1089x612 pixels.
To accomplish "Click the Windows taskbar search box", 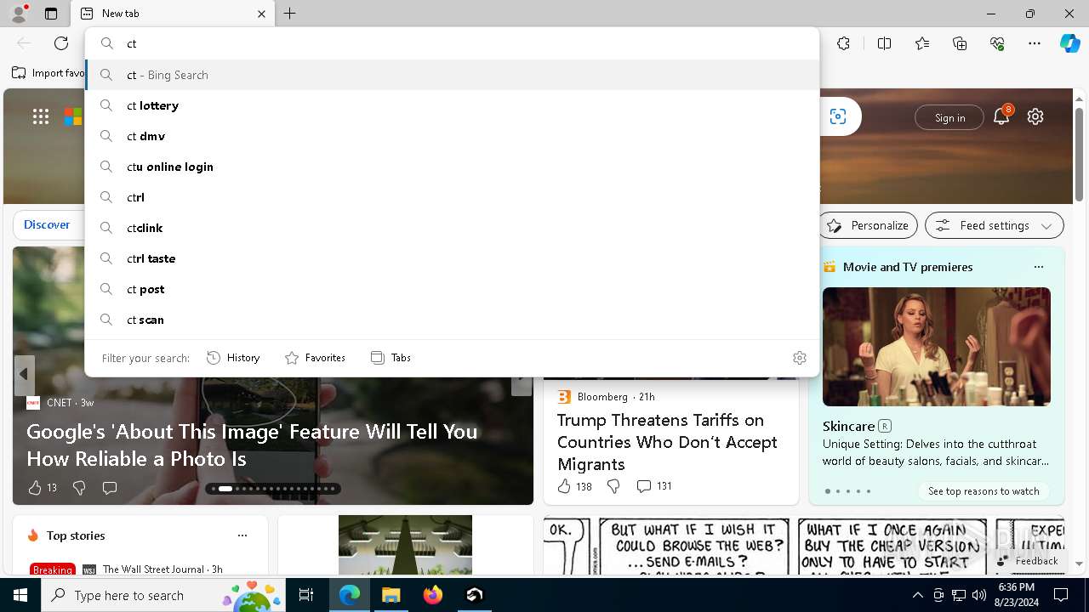I will 163,595.
